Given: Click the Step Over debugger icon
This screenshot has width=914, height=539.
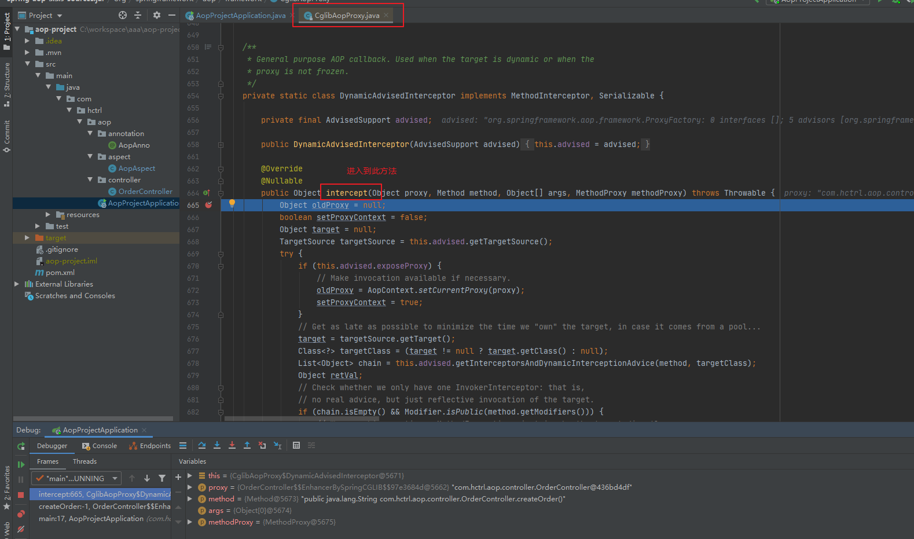Looking at the screenshot, I should tap(202, 445).
